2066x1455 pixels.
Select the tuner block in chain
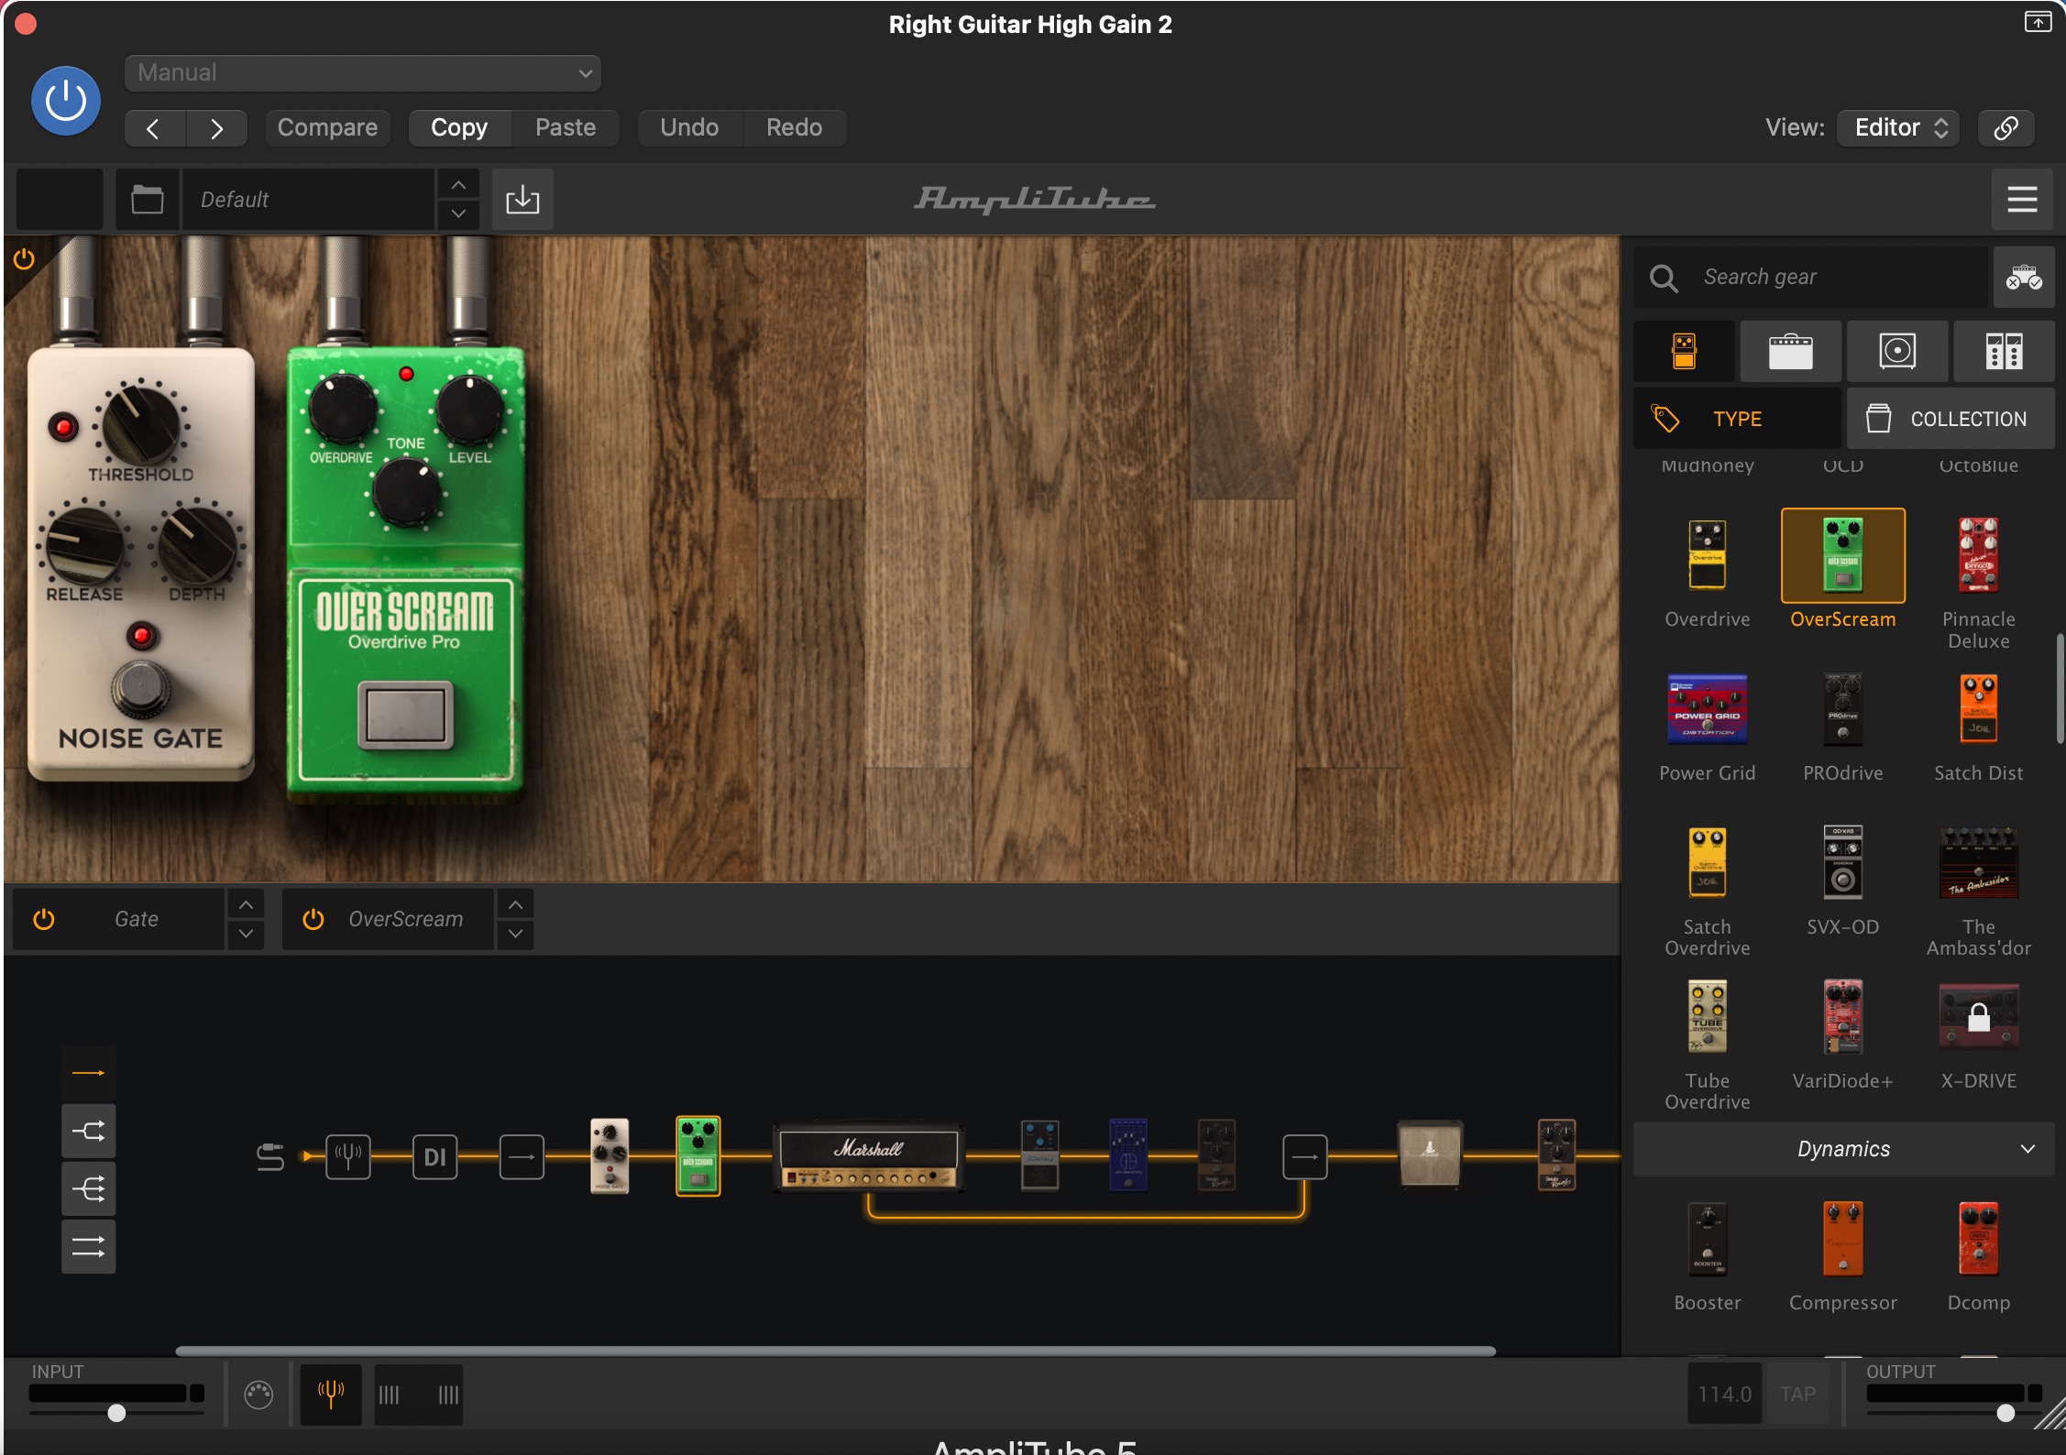point(348,1156)
